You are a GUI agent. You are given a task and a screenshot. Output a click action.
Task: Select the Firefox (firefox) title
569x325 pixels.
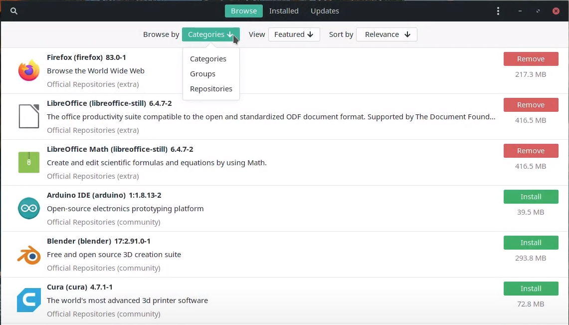(75, 57)
